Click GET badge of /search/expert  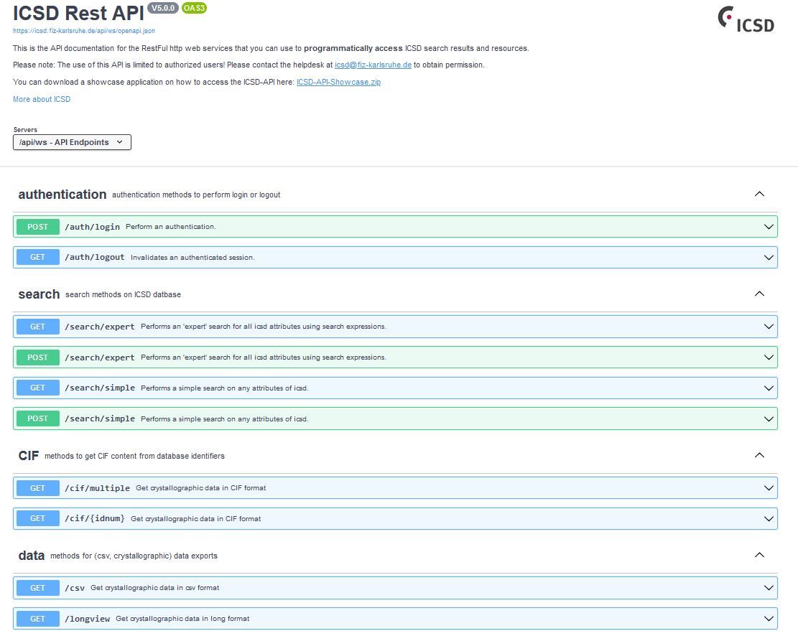pyautogui.click(x=37, y=327)
